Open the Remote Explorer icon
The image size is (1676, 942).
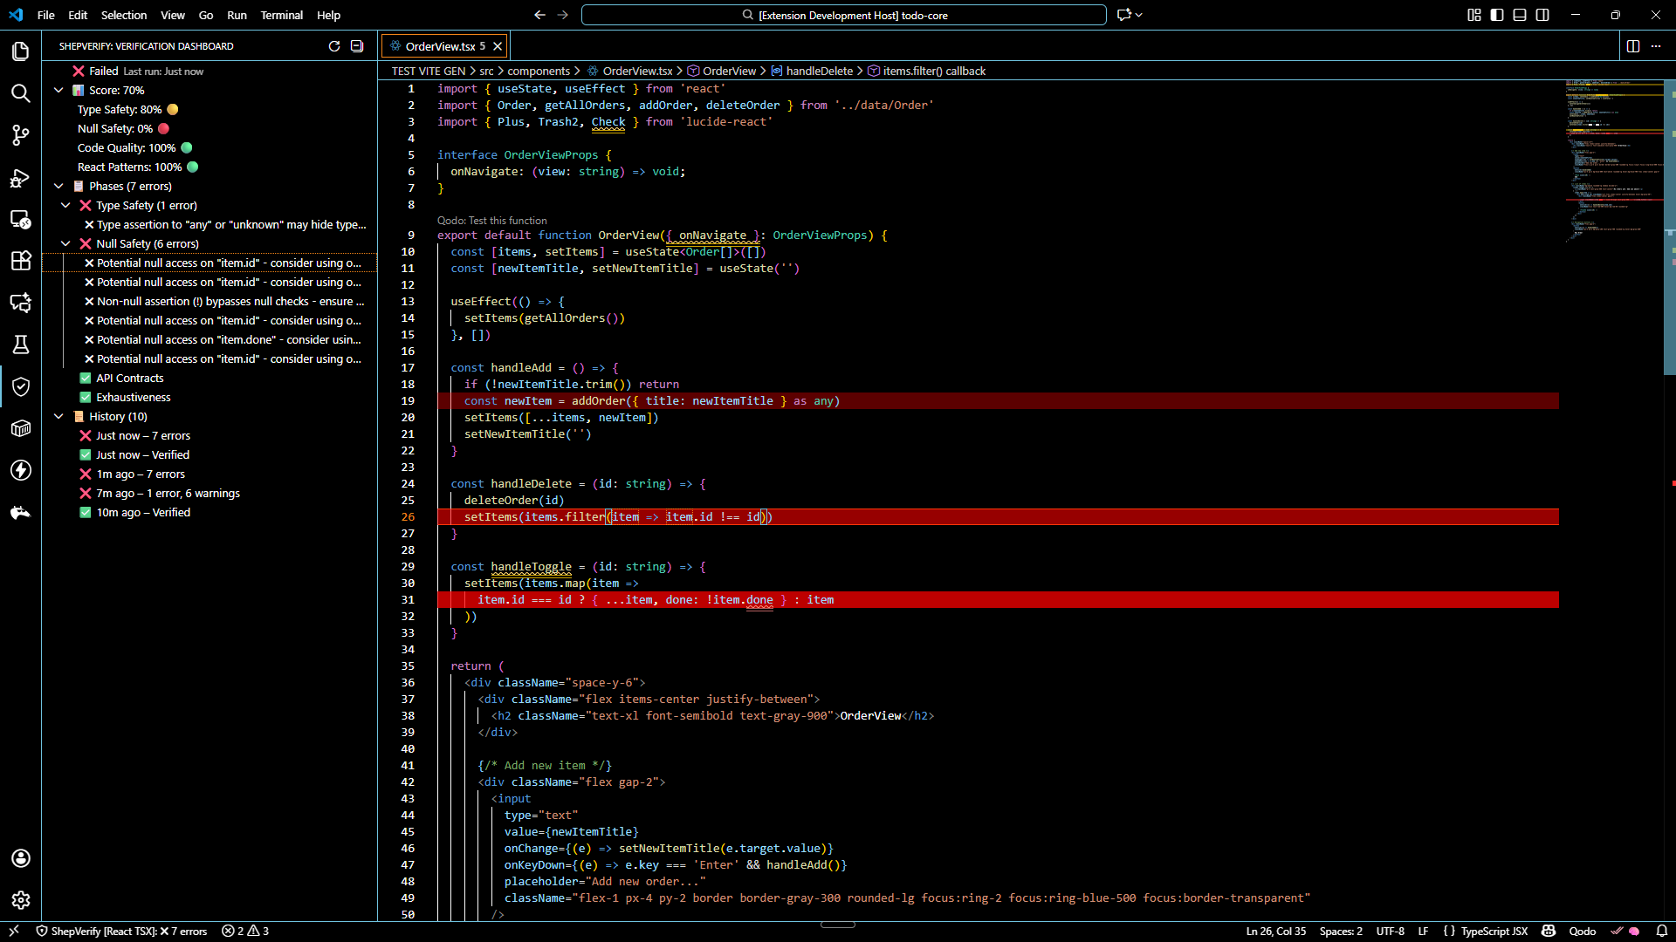pyautogui.click(x=21, y=220)
